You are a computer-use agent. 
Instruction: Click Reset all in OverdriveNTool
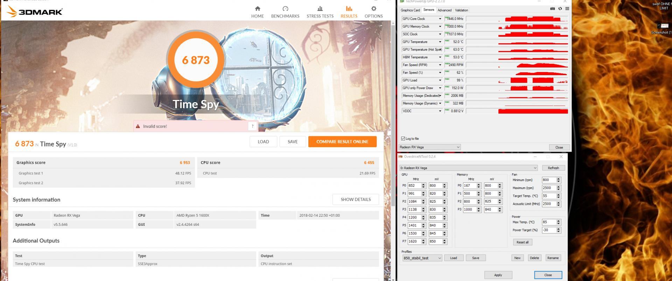(x=523, y=242)
